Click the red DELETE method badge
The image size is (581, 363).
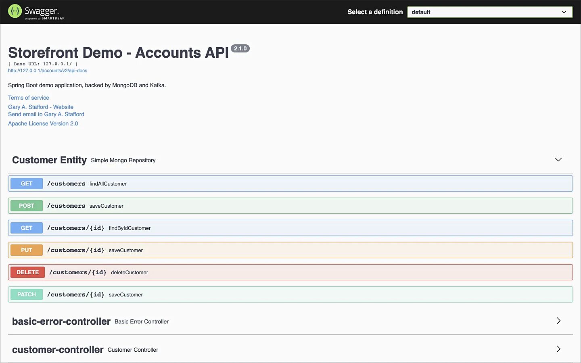pyautogui.click(x=27, y=272)
